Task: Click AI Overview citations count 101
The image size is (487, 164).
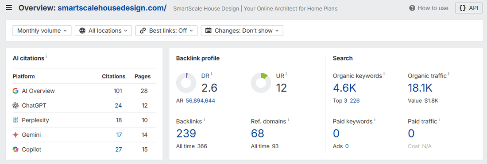Action: [x=118, y=91]
